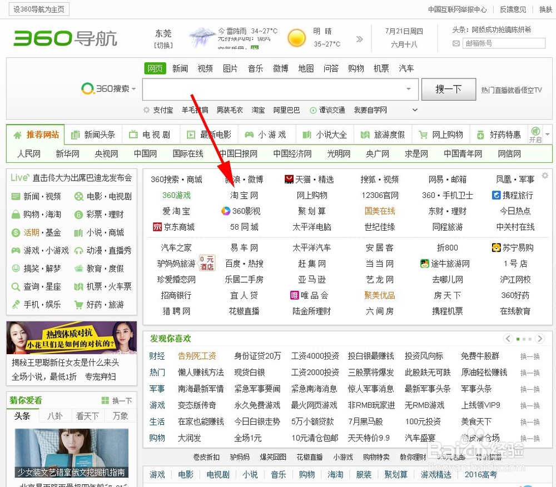Screen dimensions: 556x487
Task: Click the 天猫 red logo icon
Action: click(289, 180)
